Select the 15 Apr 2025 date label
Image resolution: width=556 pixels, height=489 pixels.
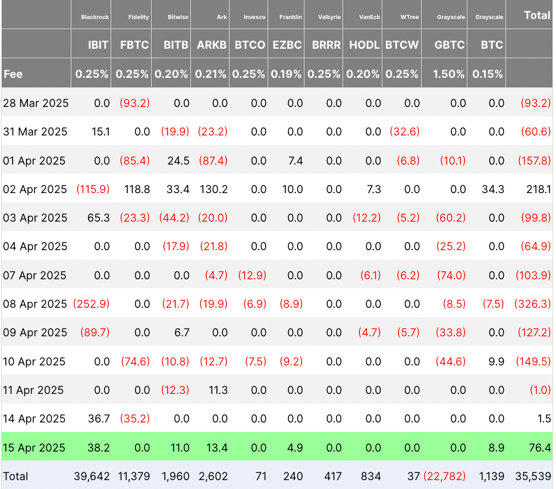pos(34,447)
